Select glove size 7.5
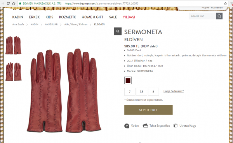 (x=141, y=92)
